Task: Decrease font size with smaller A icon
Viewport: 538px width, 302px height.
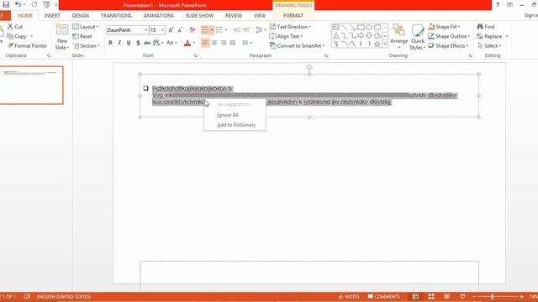Action: pyautogui.click(x=180, y=30)
